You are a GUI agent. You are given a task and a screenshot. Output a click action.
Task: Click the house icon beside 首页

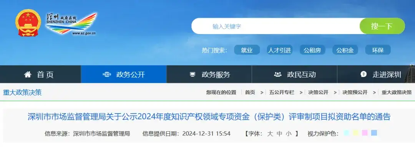28,74
